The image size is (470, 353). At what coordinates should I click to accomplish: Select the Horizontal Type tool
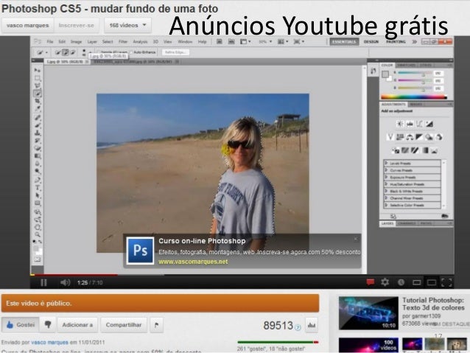coord(38,188)
